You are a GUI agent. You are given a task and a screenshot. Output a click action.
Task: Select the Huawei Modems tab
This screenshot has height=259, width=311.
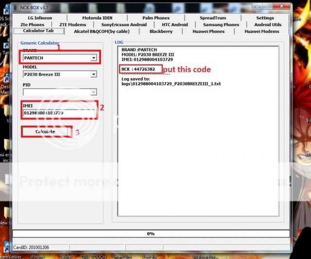(x=261, y=32)
